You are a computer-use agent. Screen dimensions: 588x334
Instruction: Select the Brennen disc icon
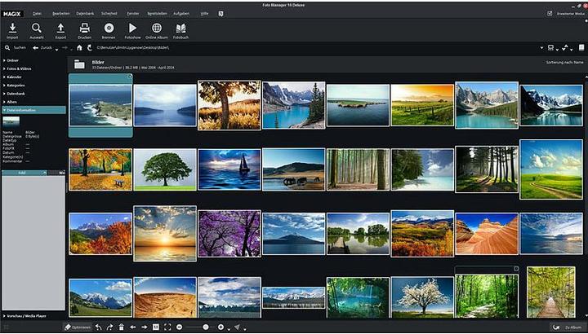click(109, 28)
